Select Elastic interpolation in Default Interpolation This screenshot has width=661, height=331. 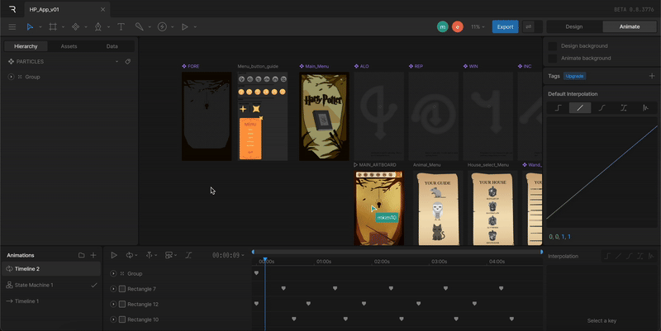[x=645, y=108]
